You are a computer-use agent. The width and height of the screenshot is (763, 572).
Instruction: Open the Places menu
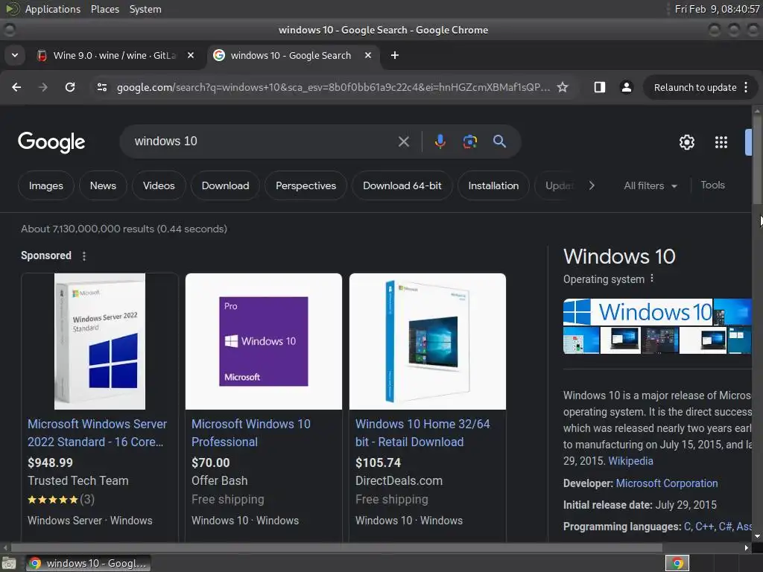coord(104,9)
